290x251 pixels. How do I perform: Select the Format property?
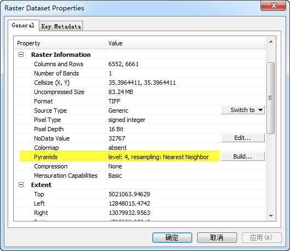[x=43, y=101]
